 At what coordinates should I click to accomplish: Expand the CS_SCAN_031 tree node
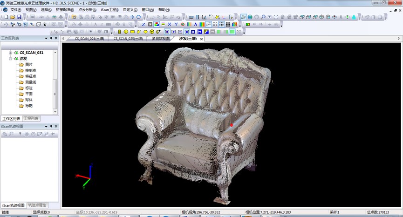10,53
